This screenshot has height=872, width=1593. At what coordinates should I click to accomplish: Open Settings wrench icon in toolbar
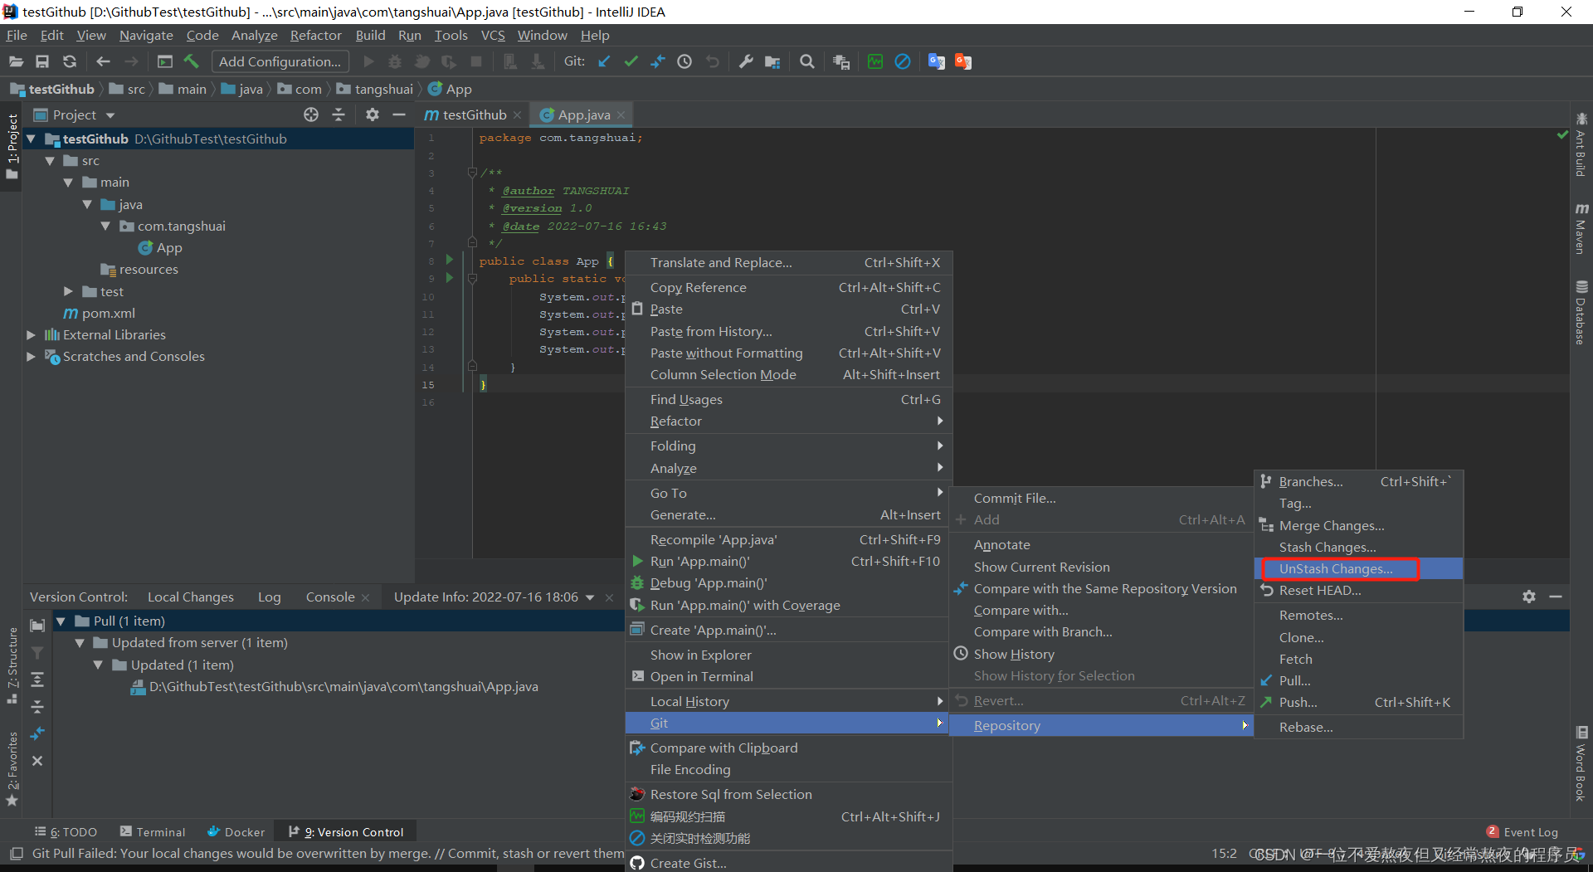coord(746,61)
